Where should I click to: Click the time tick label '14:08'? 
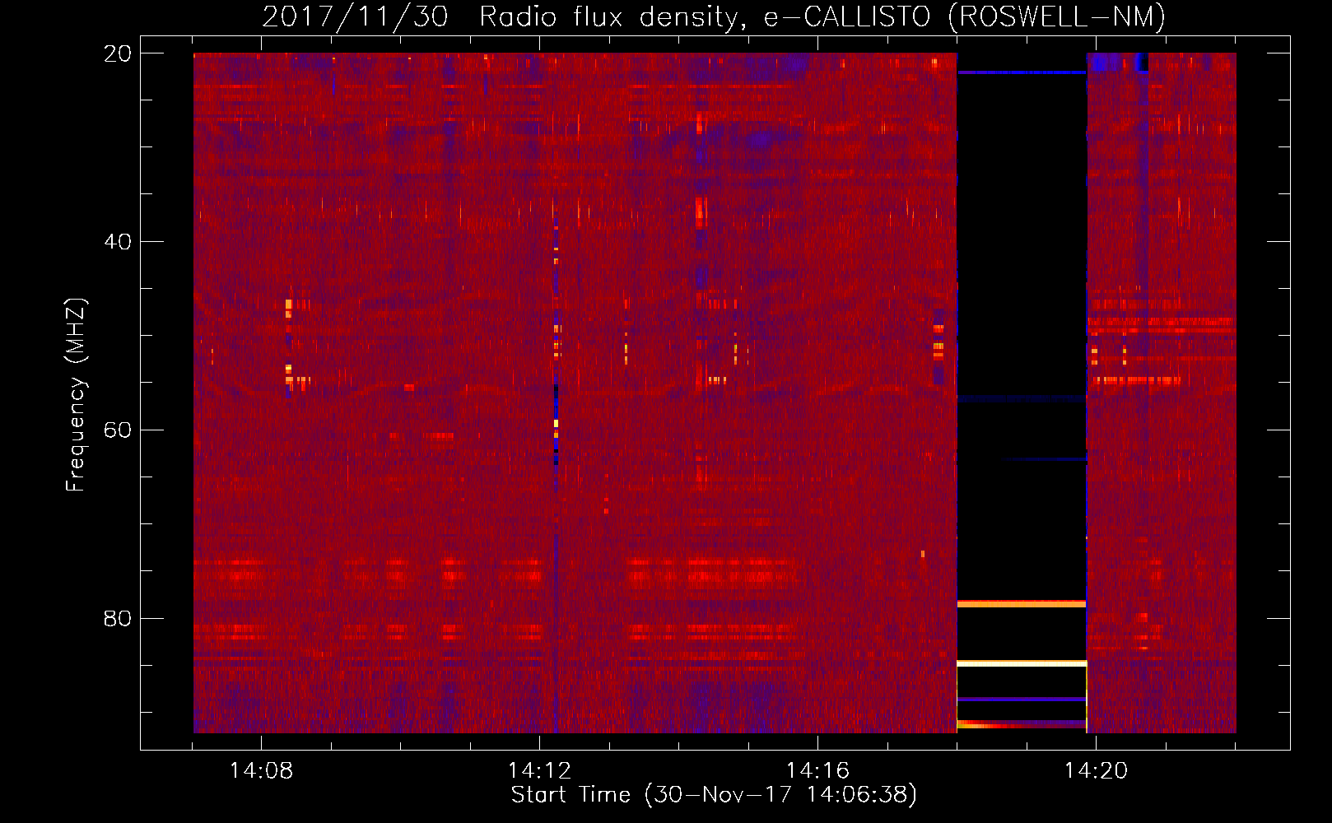click(261, 771)
